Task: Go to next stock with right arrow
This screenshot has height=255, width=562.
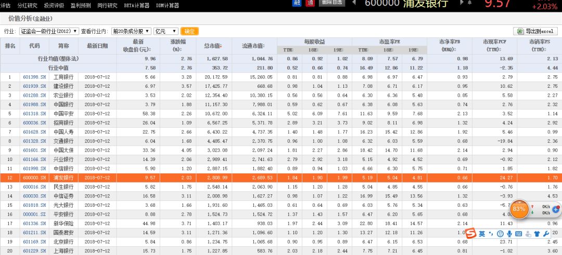Action: 462,3
